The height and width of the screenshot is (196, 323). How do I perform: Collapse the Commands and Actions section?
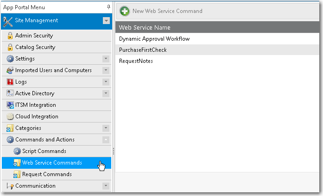coord(106,140)
